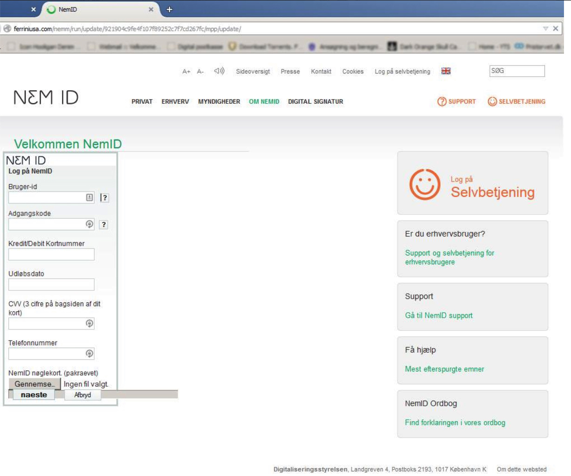Image resolution: width=571 pixels, height=476 pixels.
Task: Select the OM NEMID menu item
Action: pyautogui.click(x=264, y=101)
